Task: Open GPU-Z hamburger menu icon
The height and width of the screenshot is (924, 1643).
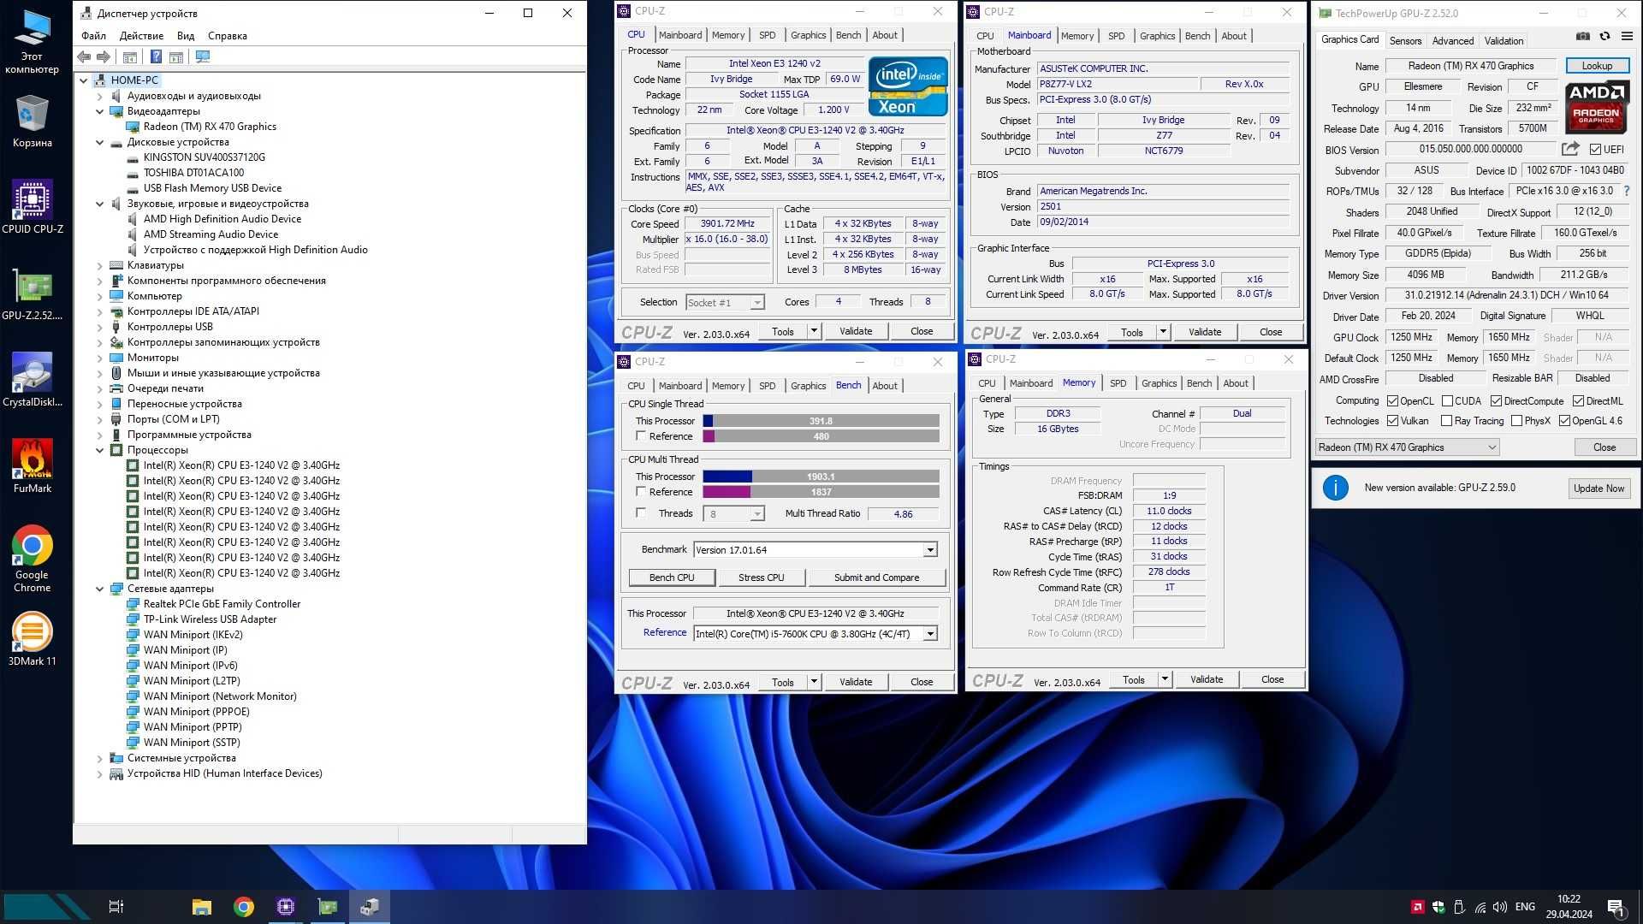Action: click(1627, 36)
